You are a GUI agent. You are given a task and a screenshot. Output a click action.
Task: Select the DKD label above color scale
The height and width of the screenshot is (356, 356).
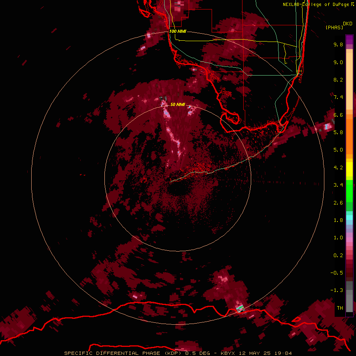pyautogui.click(x=348, y=24)
